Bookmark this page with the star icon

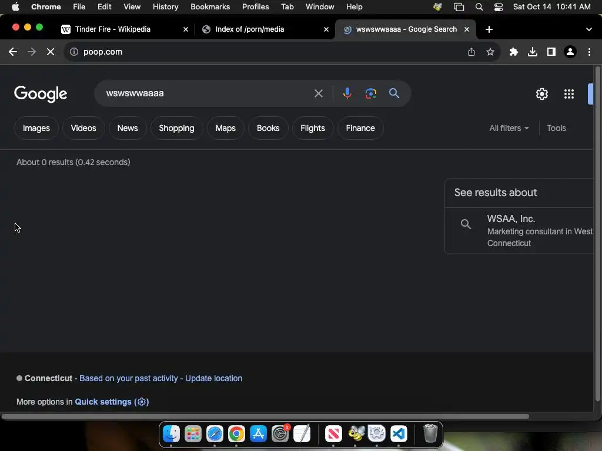(x=490, y=52)
